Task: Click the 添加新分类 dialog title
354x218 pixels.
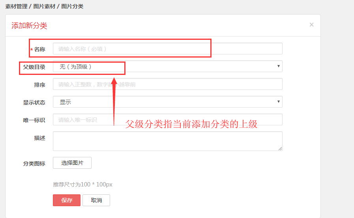Action: tap(29, 26)
